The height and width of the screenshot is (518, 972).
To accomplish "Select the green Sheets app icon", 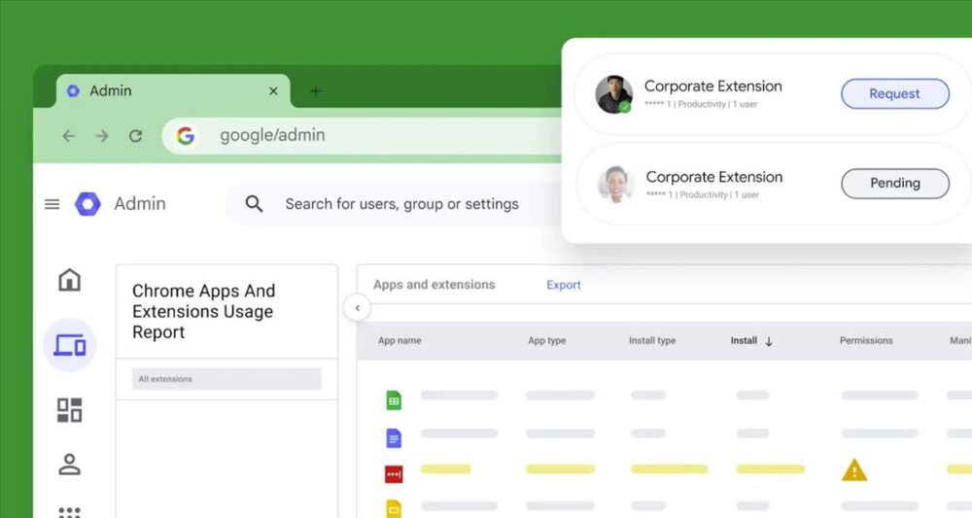I will click(x=394, y=400).
